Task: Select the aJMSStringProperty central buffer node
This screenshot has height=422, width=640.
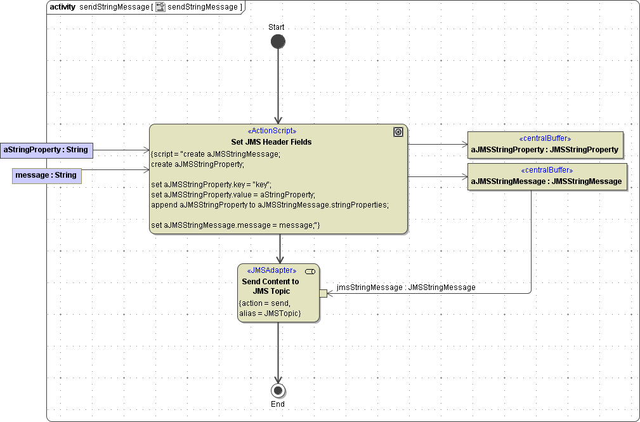Action: pyautogui.click(x=545, y=145)
